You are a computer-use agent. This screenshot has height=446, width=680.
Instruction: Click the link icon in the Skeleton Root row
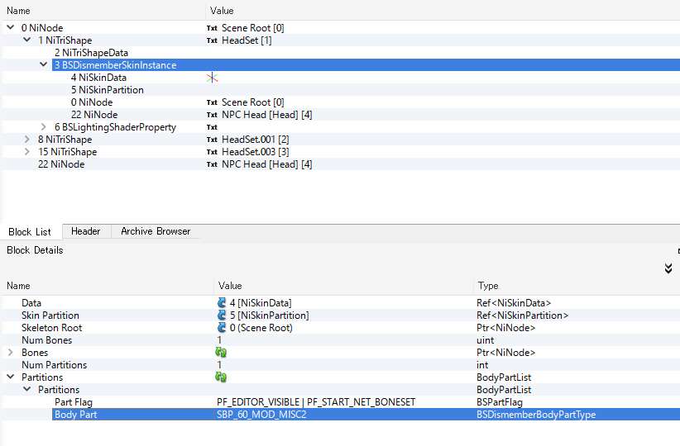pos(222,328)
